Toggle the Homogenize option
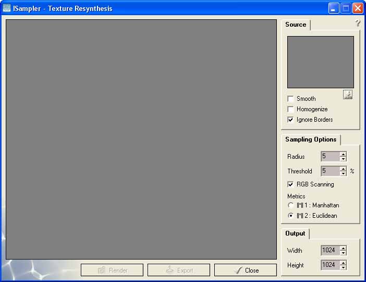The height and width of the screenshot is (282, 366). [x=290, y=109]
